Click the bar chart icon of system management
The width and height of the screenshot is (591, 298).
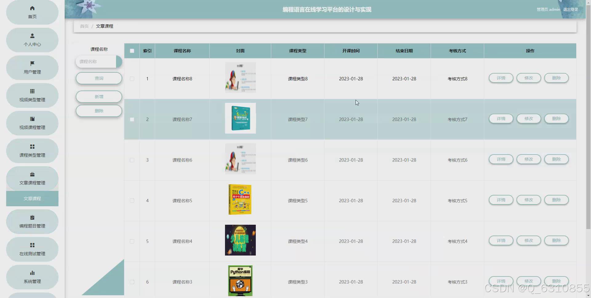coord(32,273)
